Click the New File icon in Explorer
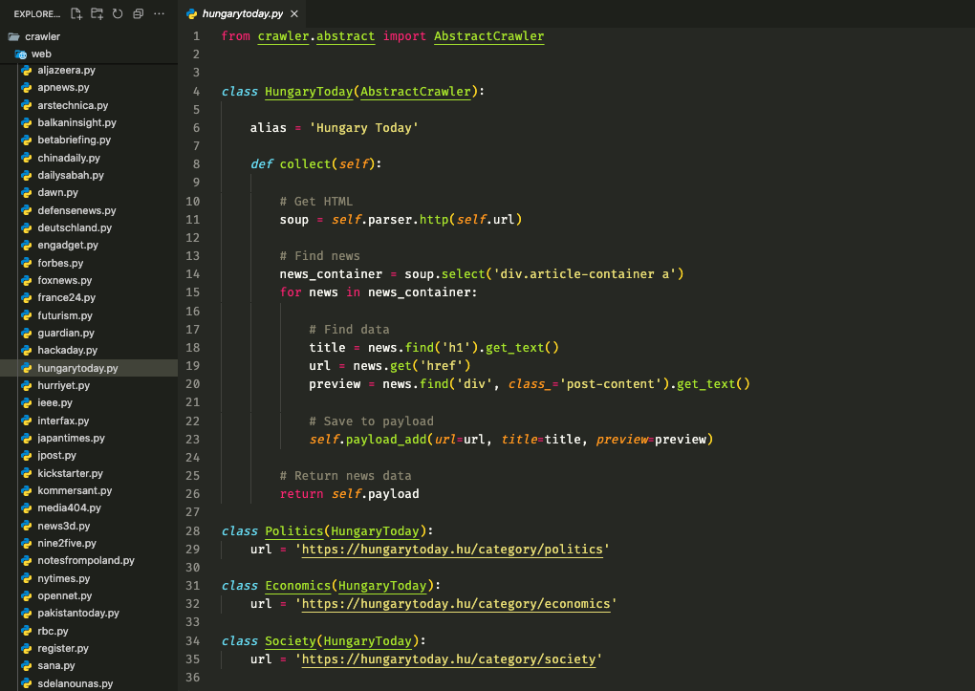This screenshot has height=691, width=975. (76, 13)
